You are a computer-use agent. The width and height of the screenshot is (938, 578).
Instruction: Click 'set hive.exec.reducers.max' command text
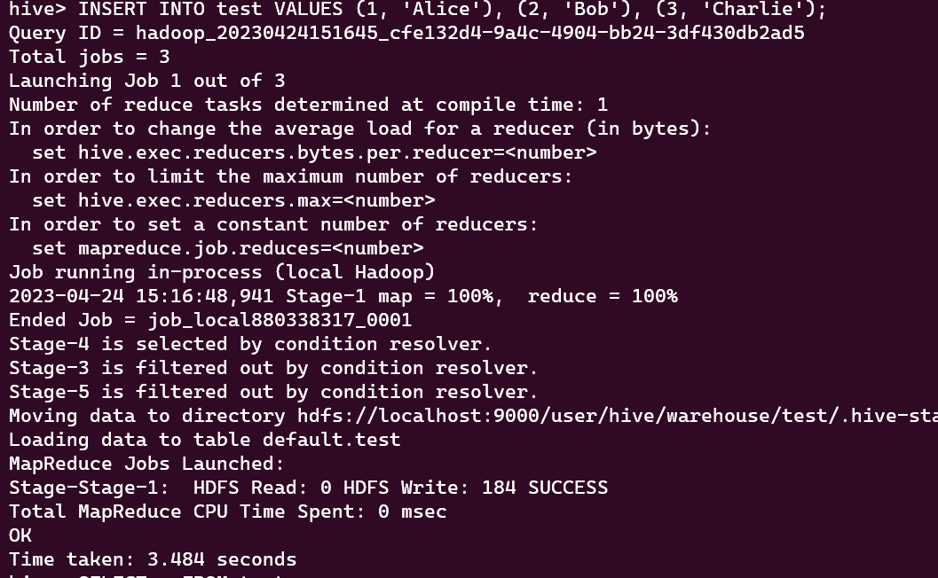pyautogui.click(x=233, y=201)
